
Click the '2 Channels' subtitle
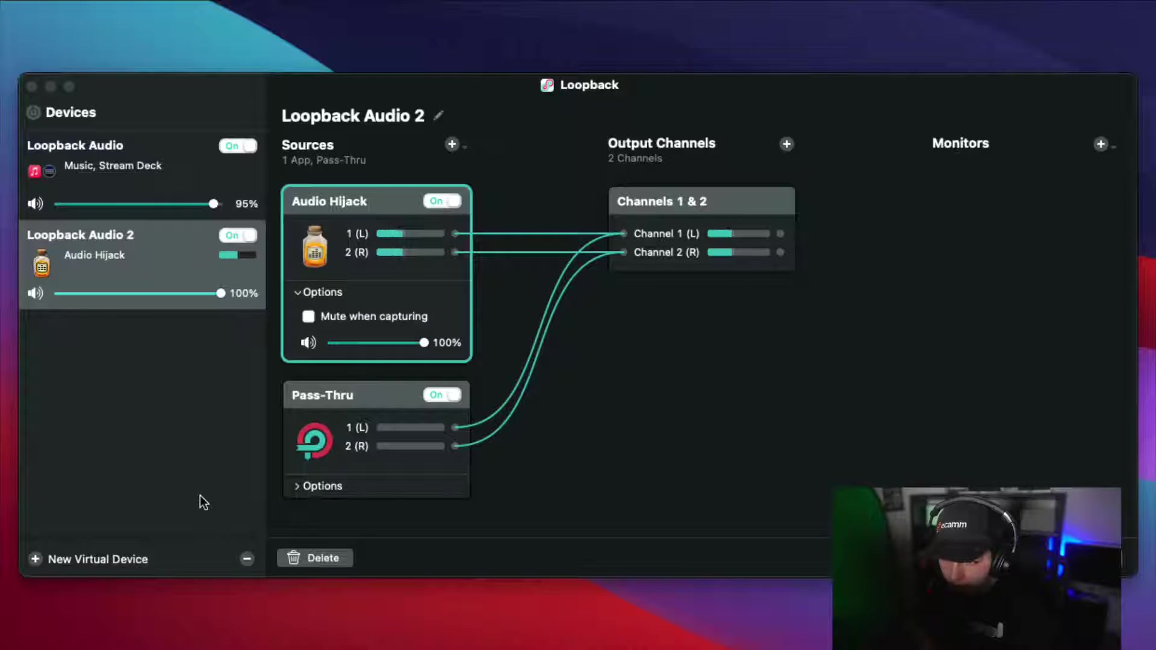click(x=635, y=158)
